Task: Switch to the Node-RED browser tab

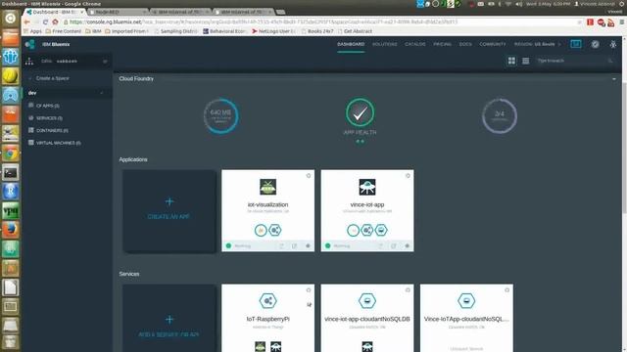Action: [118, 12]
